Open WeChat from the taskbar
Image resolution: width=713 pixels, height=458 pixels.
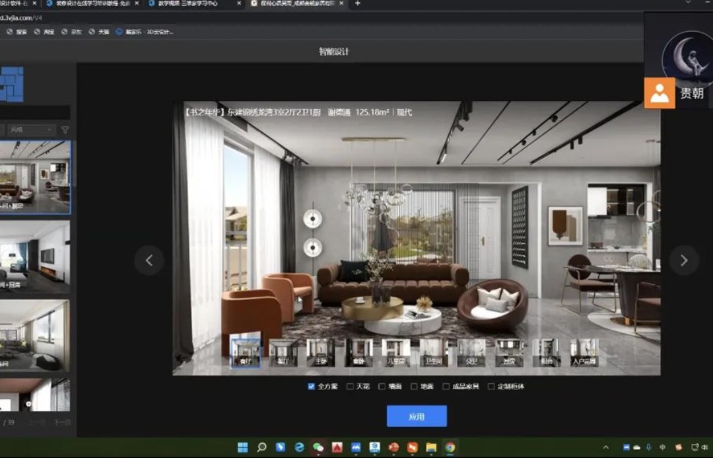(318, 447)
